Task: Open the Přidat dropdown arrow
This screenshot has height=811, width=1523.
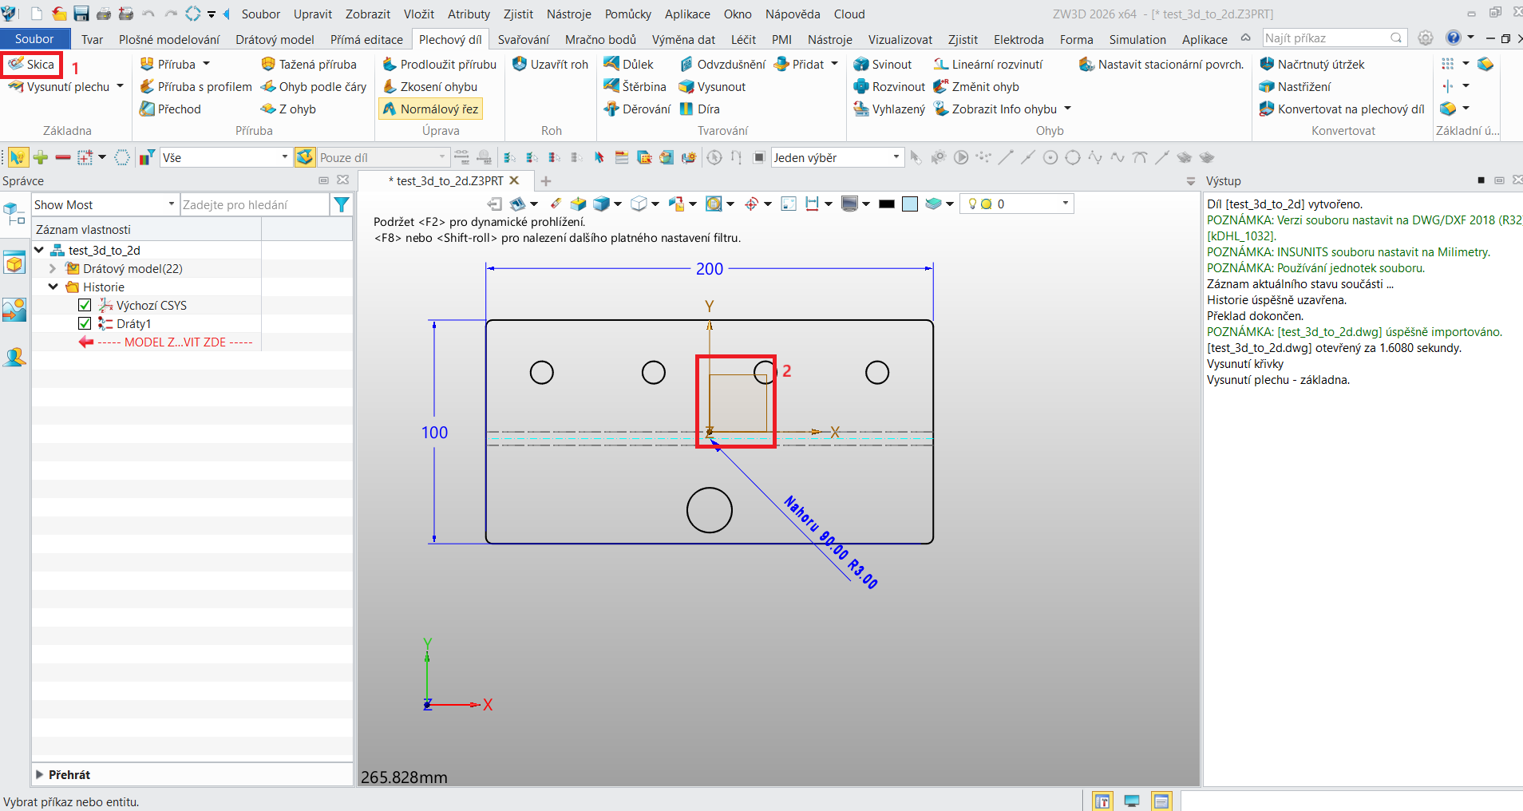Action: (835, 64)
